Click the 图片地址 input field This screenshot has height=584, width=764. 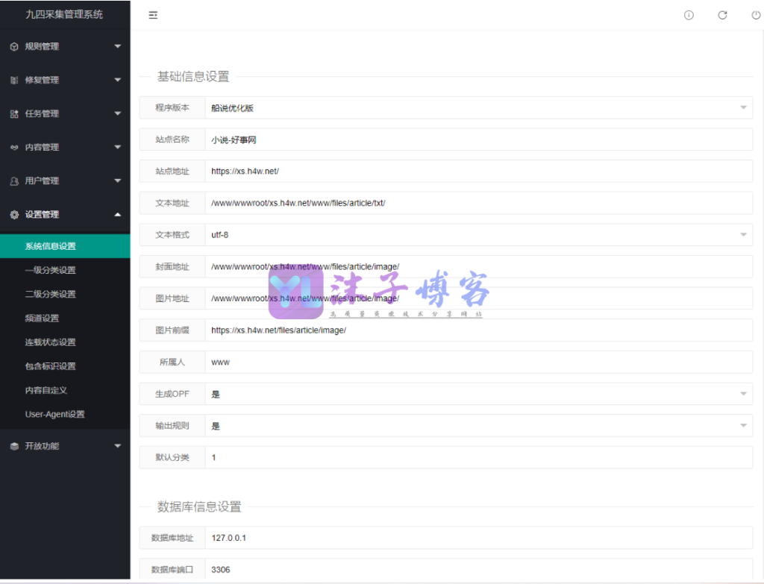click(x=478, y=298)
